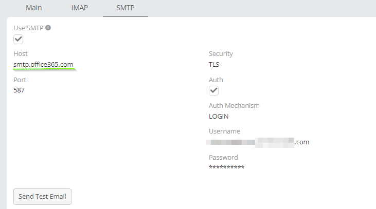Viewport: 376px width, 209px height.
Task: Open the Security value TLS
Action: pos(214,64)
